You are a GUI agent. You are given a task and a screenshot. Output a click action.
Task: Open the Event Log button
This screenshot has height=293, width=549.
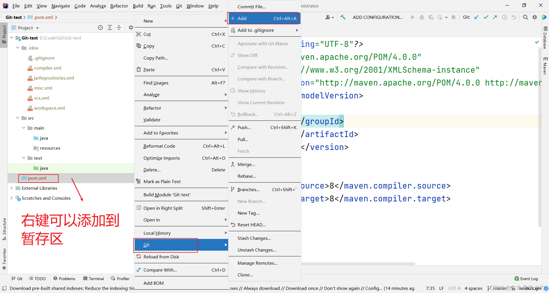point(526,279)
